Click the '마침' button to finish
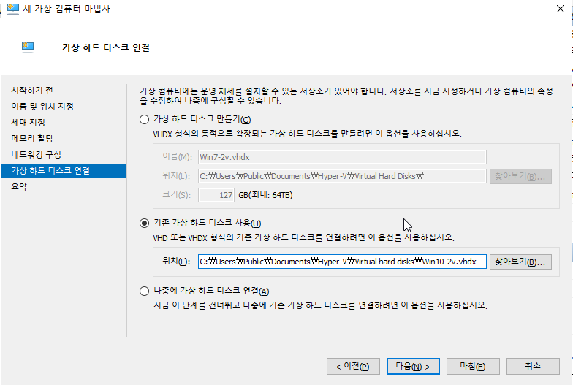Screen dimensions: 573x385 click(x=473, y=367)
